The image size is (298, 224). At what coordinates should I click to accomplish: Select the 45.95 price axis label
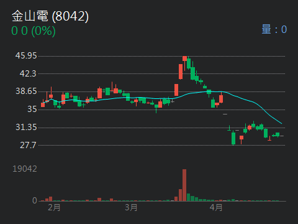coord(26,55)
